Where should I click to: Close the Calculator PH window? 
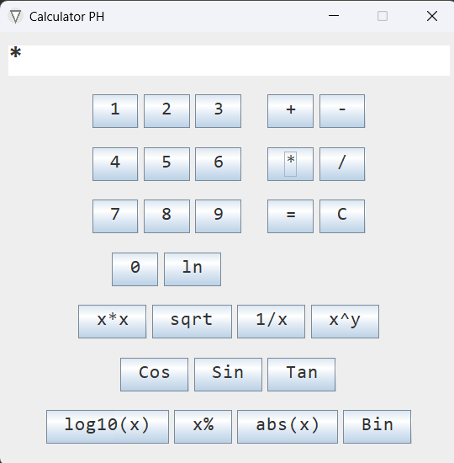click(432, 16)
